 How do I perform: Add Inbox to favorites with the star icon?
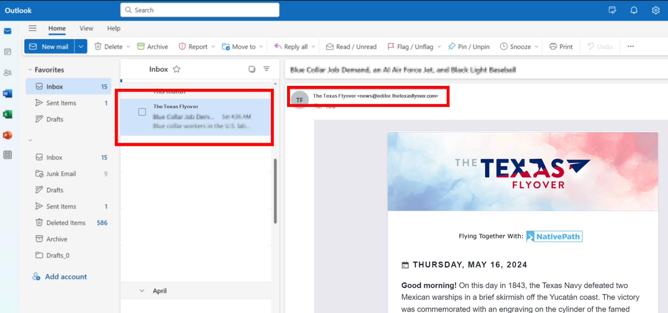coord(177,69)
